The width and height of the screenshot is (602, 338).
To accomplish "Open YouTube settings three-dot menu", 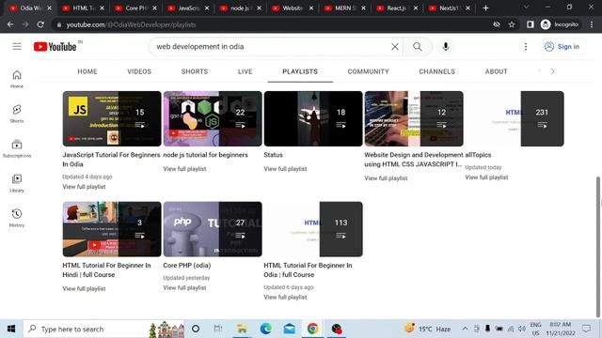I will 526,47.
